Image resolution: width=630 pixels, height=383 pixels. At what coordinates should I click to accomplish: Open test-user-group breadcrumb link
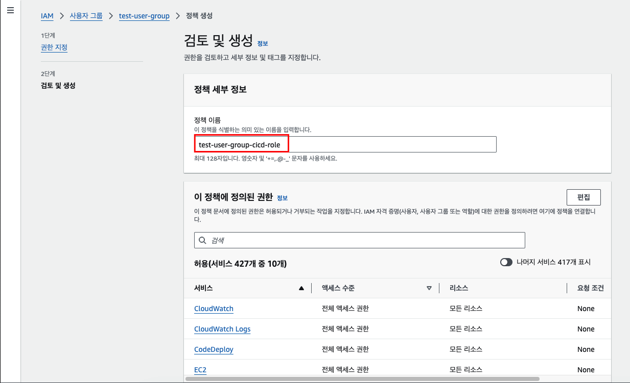click(144, 16)
